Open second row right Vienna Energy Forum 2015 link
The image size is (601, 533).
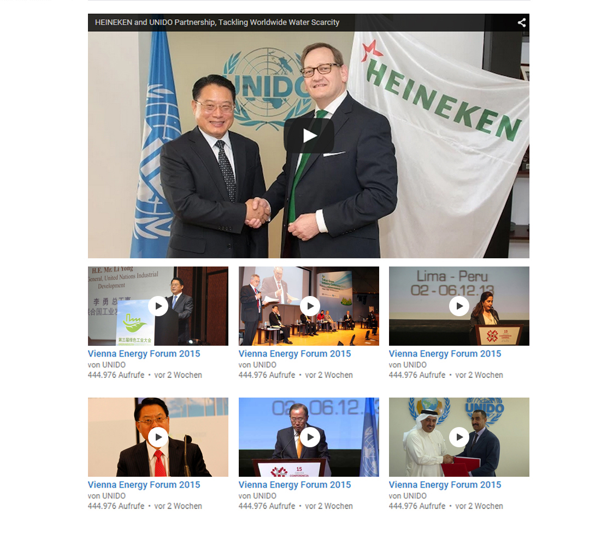(445, 485)
